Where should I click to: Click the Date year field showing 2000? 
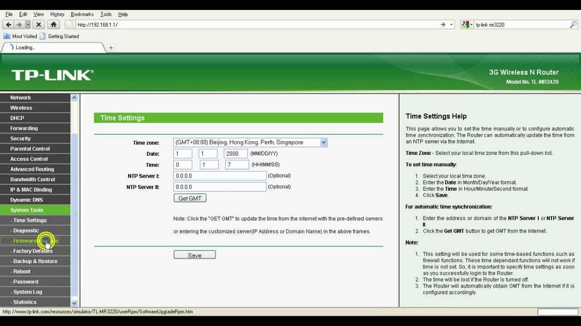(x=236, y=153)
